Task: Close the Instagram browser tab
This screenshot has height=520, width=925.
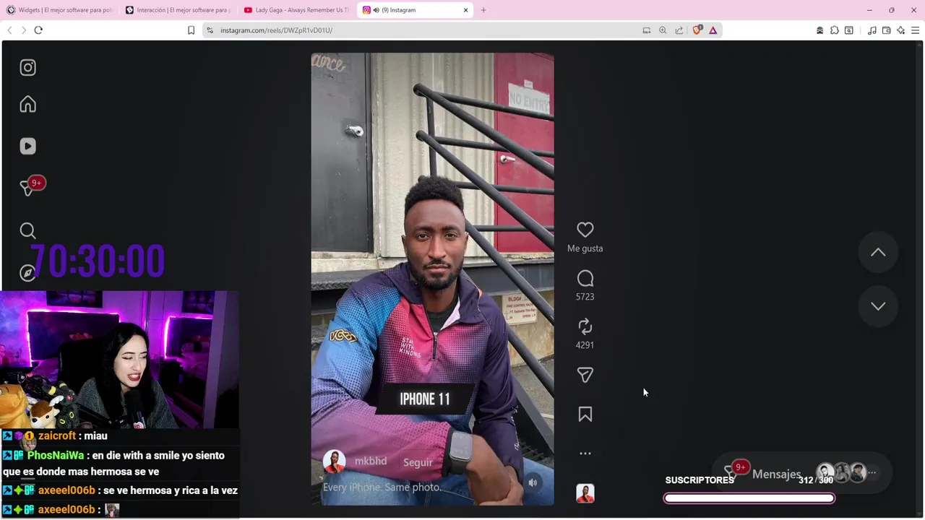Action: point(466,10)
